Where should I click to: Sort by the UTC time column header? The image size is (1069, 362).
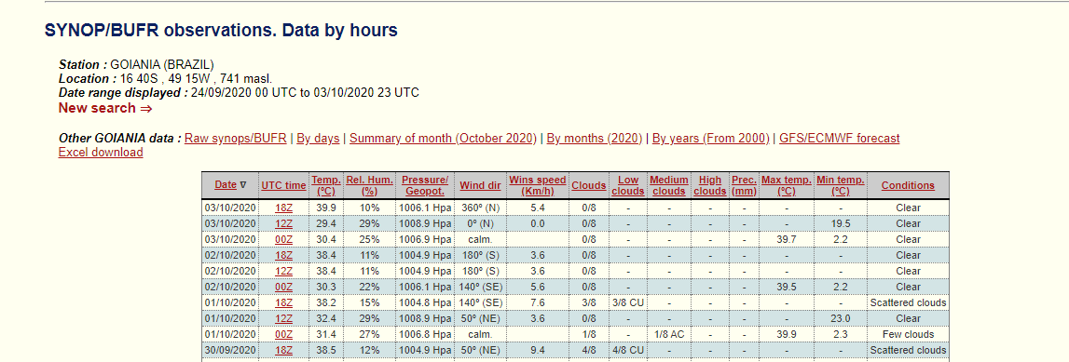point(283,185)
